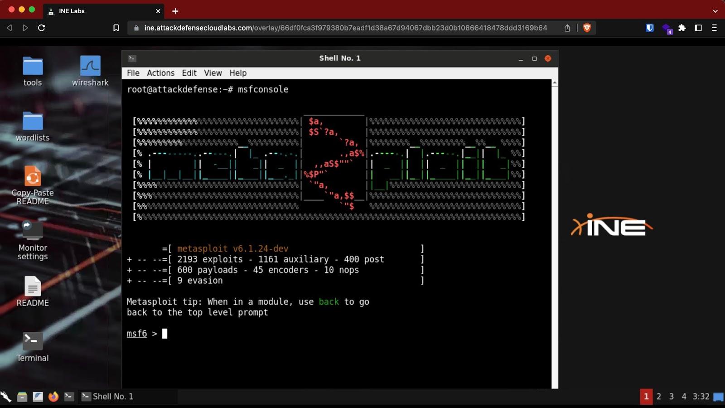Screen dimensions: 725x408
Task: Open the browser main menu
Action: (714, 28)
